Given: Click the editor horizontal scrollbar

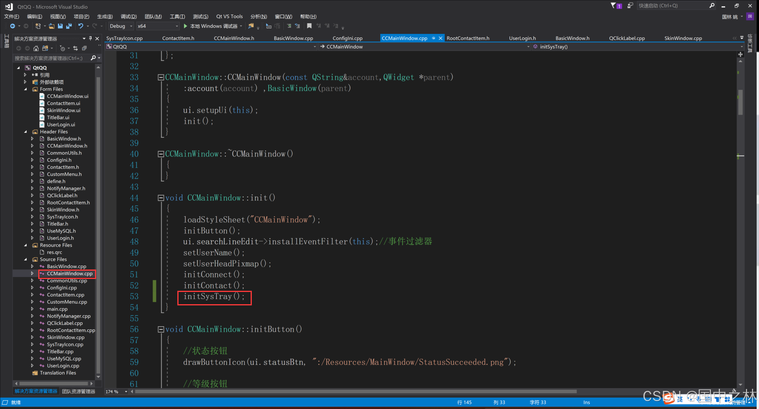Looking at the screenshot, I should [356, 391].
